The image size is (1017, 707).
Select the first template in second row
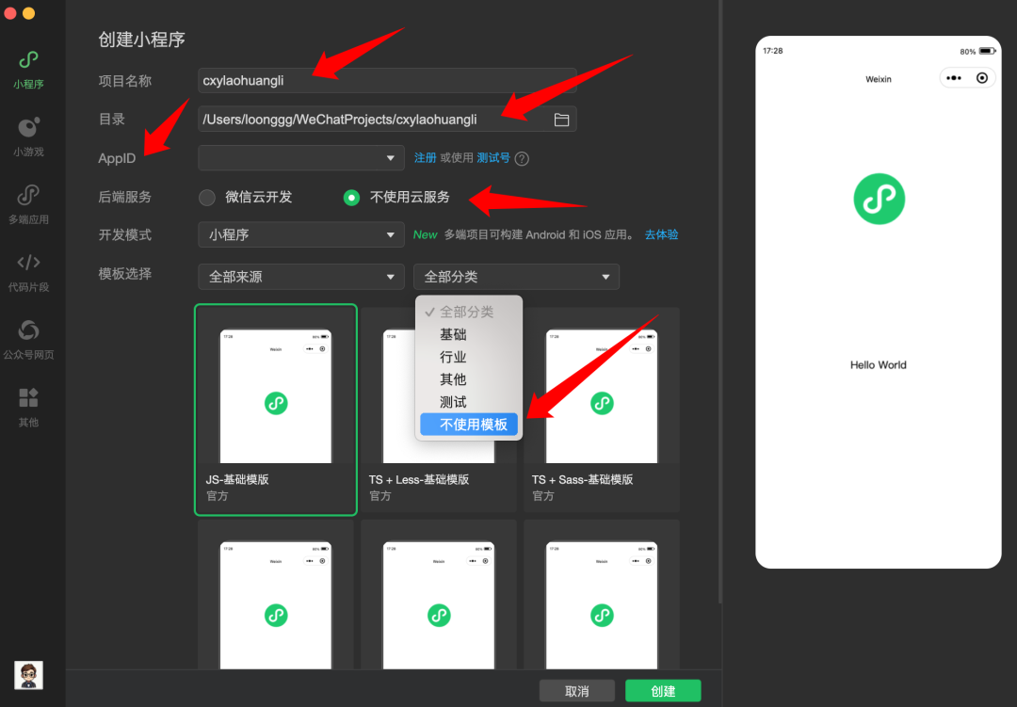[x=276, y=595]
